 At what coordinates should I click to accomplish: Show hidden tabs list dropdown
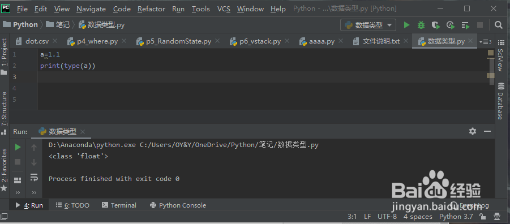(x=485, y=42)
